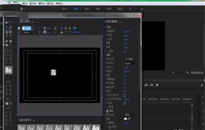
Task: Select the horizontal Type tool
Action: (x=7, y=28)
